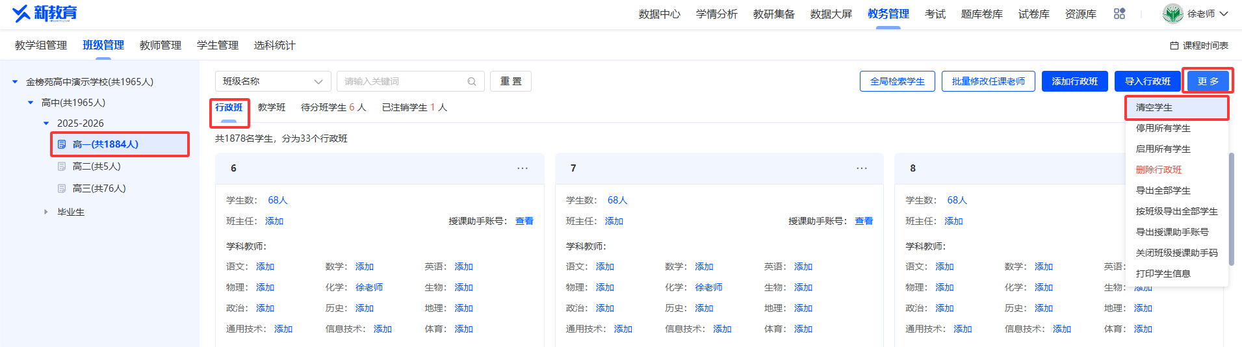Open the three-dot menu on class 7 card
The image size is (1242, 347).
862,168
